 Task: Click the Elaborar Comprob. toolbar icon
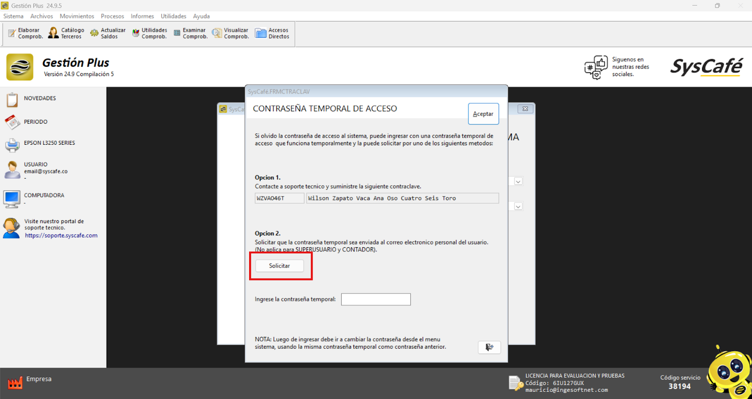tap(12, 33)
